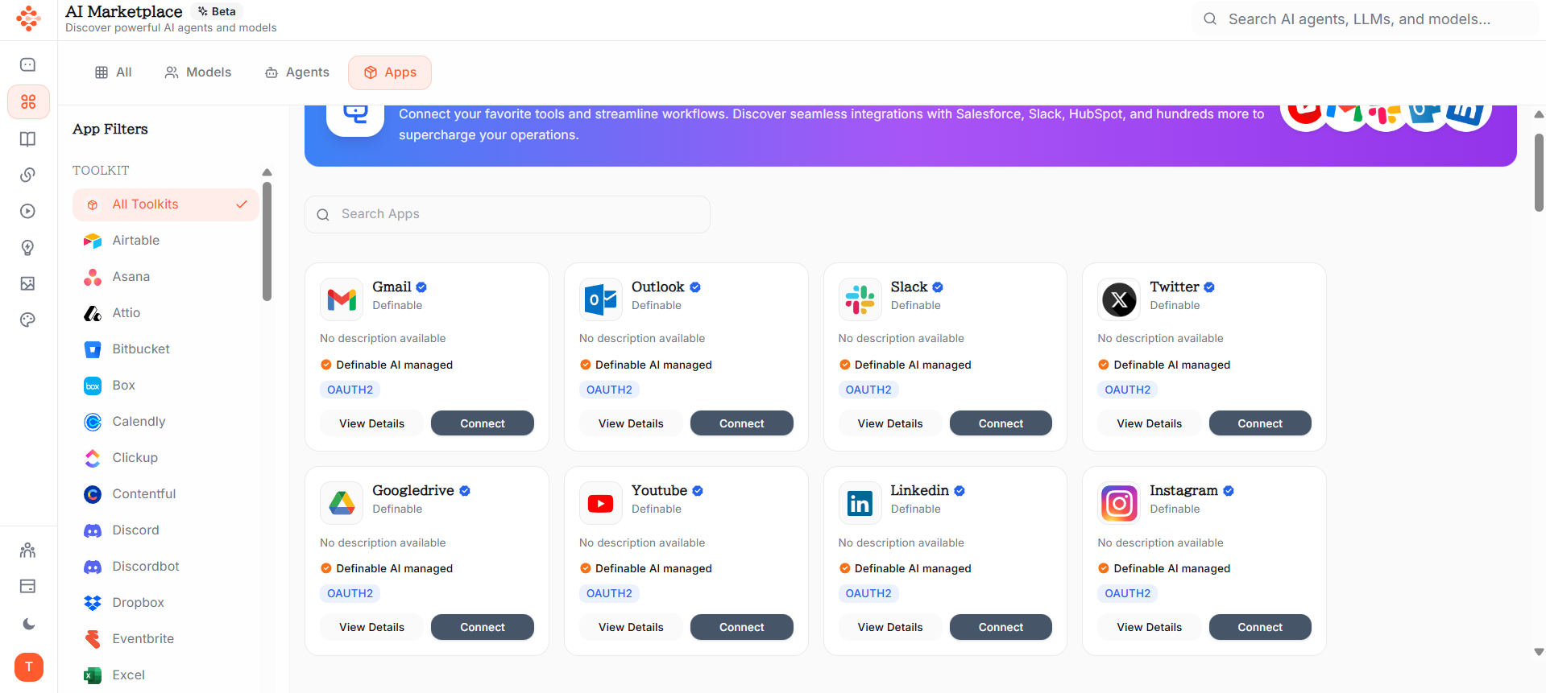This screenshot has height=693, width=1546.
Task: Filter by Eventbrite toolkit
Action: [x=165, y=639]
